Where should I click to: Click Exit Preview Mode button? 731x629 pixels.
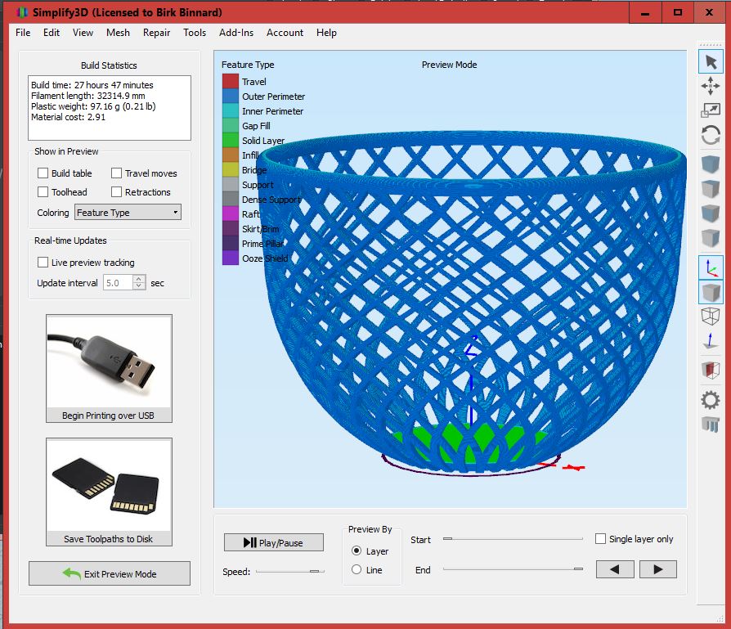(110, 573)
